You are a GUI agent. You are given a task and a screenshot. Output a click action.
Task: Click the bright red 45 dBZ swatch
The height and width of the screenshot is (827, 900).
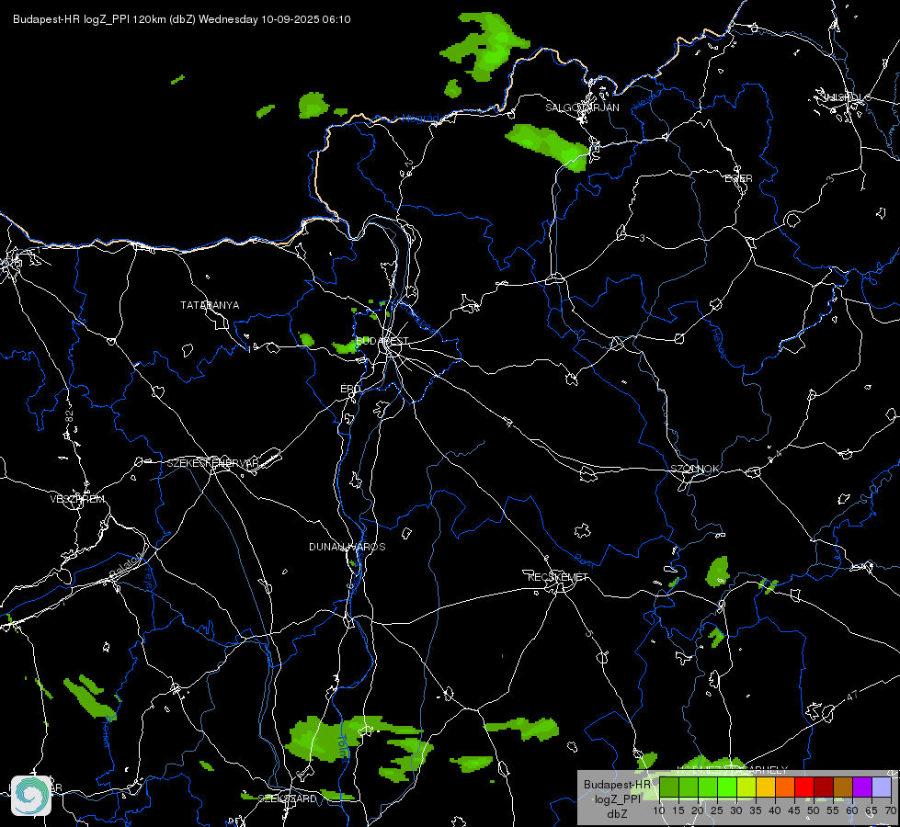(804, 787)
